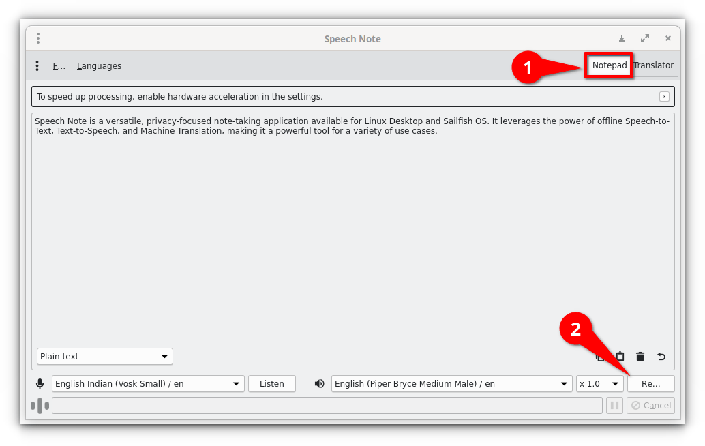The image size is (705, 446).
Task: Change speech speed using the x 1.0 control
Action: (x=599, y=383)
